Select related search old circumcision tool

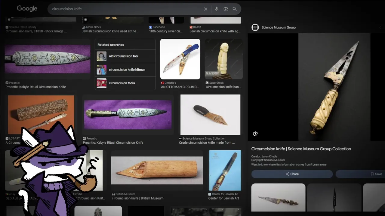coord(125,56)
